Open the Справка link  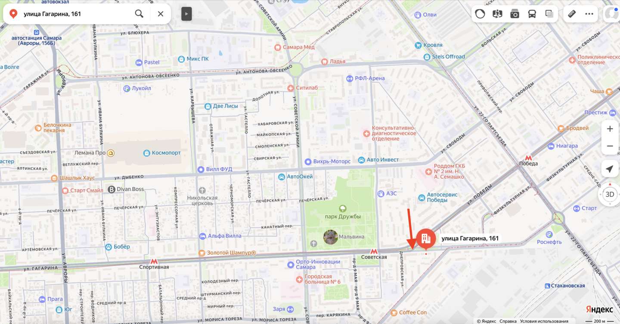(x=508, y=321)
